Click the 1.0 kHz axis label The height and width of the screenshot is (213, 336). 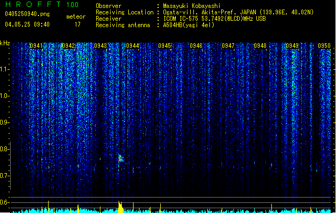point(4,96)
